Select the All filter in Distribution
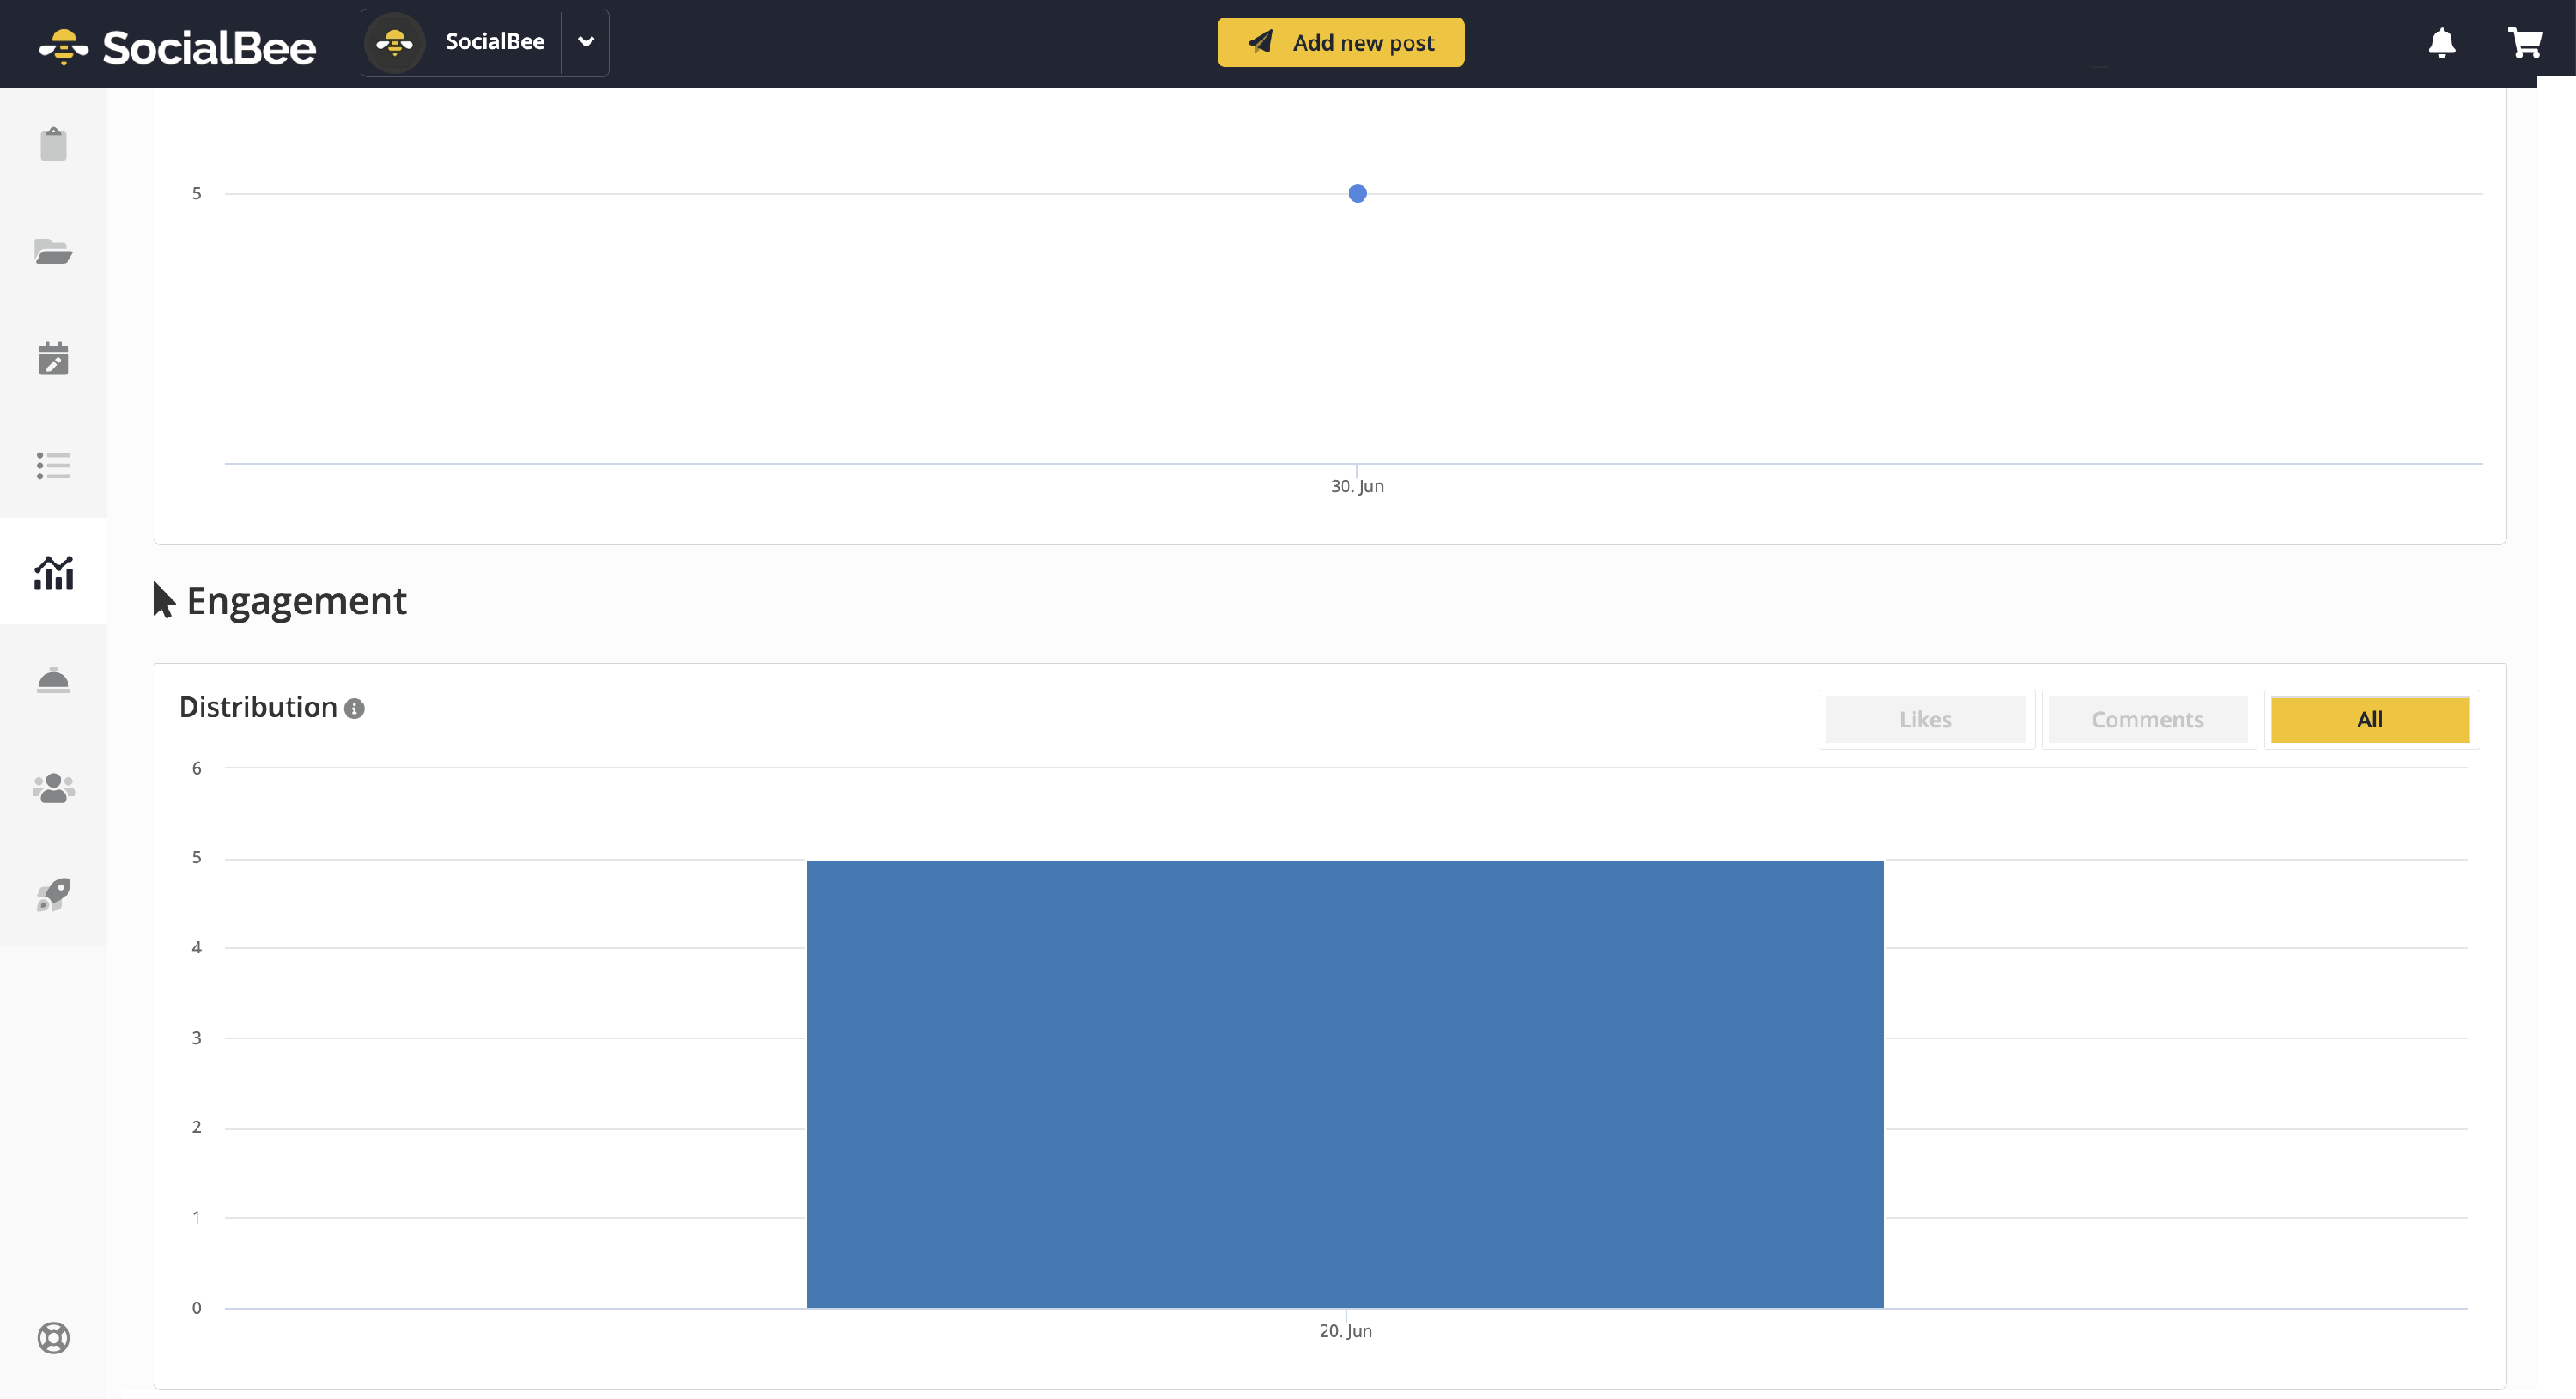This screenshot has width=2576, height=1399. [x=2370, y=720]
